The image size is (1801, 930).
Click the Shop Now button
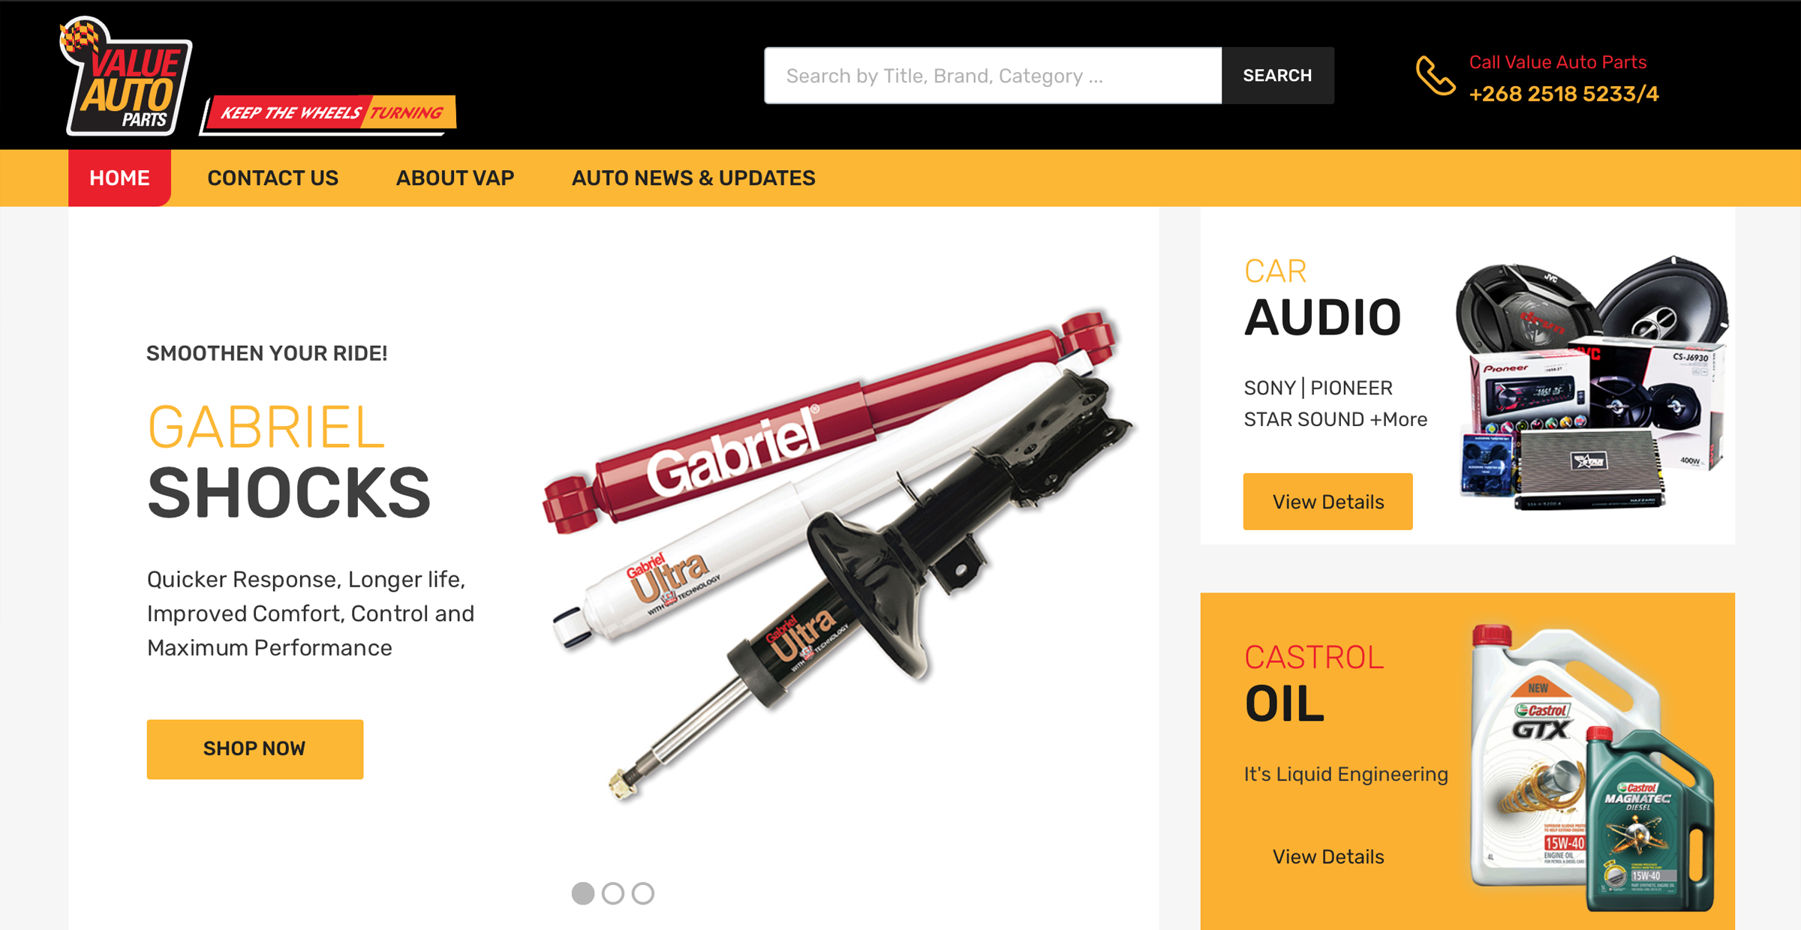pyautogui.click(x=255, y=748)
